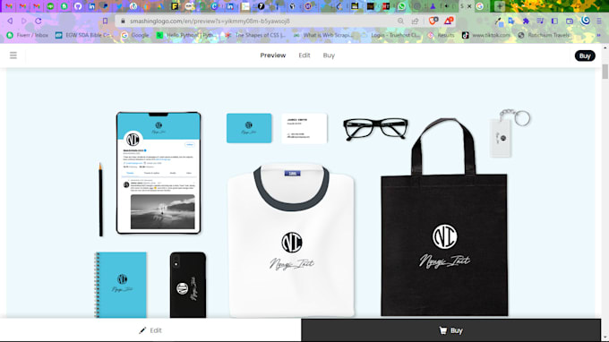Open the Hello Python bookmark
This screenshot has width=609, height=342.
(187, 35)
